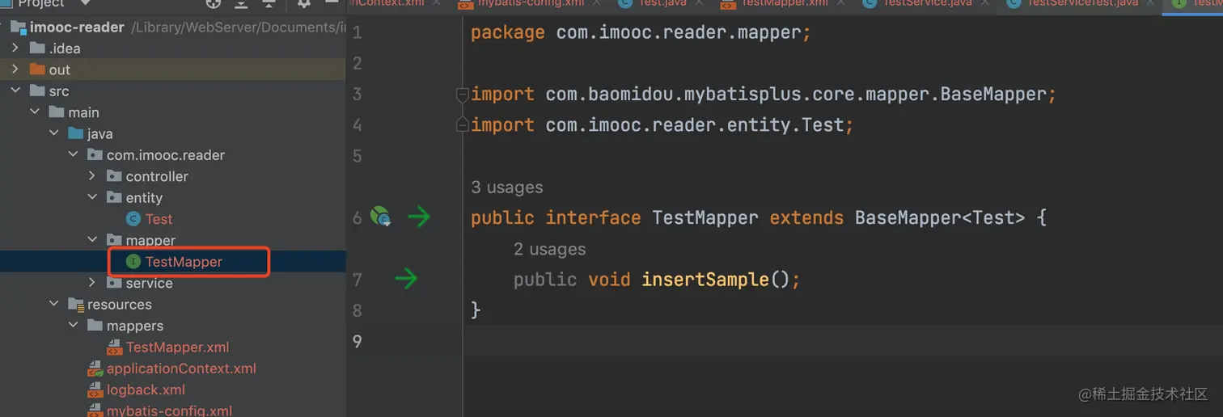Expand the out folder
This screenshot has height=417, width=1223.
(x=15, y=69)
